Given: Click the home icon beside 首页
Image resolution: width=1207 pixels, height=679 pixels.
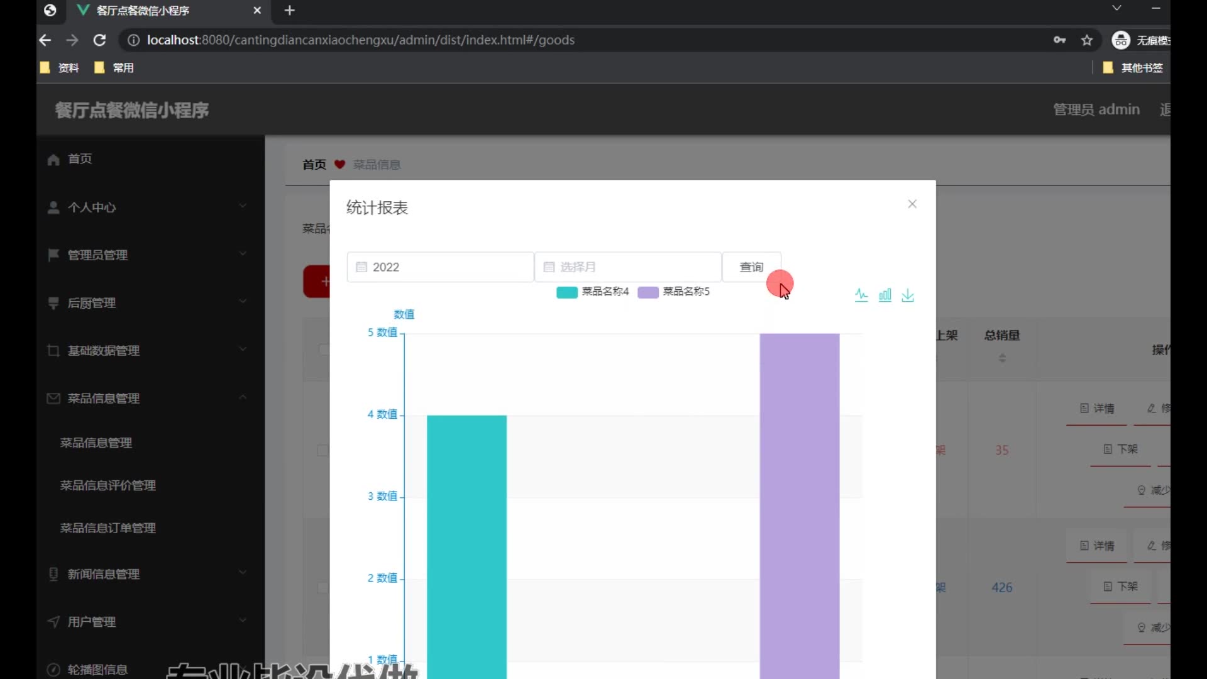Looking at the screenshot, I should [x=53, y=160].
